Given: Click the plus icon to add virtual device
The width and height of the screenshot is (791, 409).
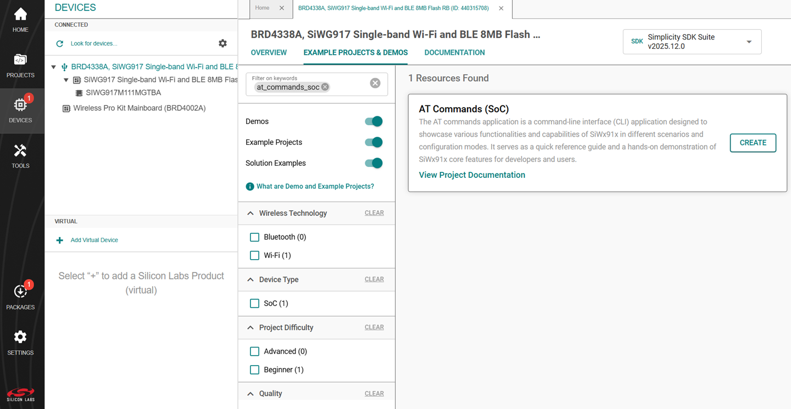Looking at the screenshot, I should [x=60, y=240].
